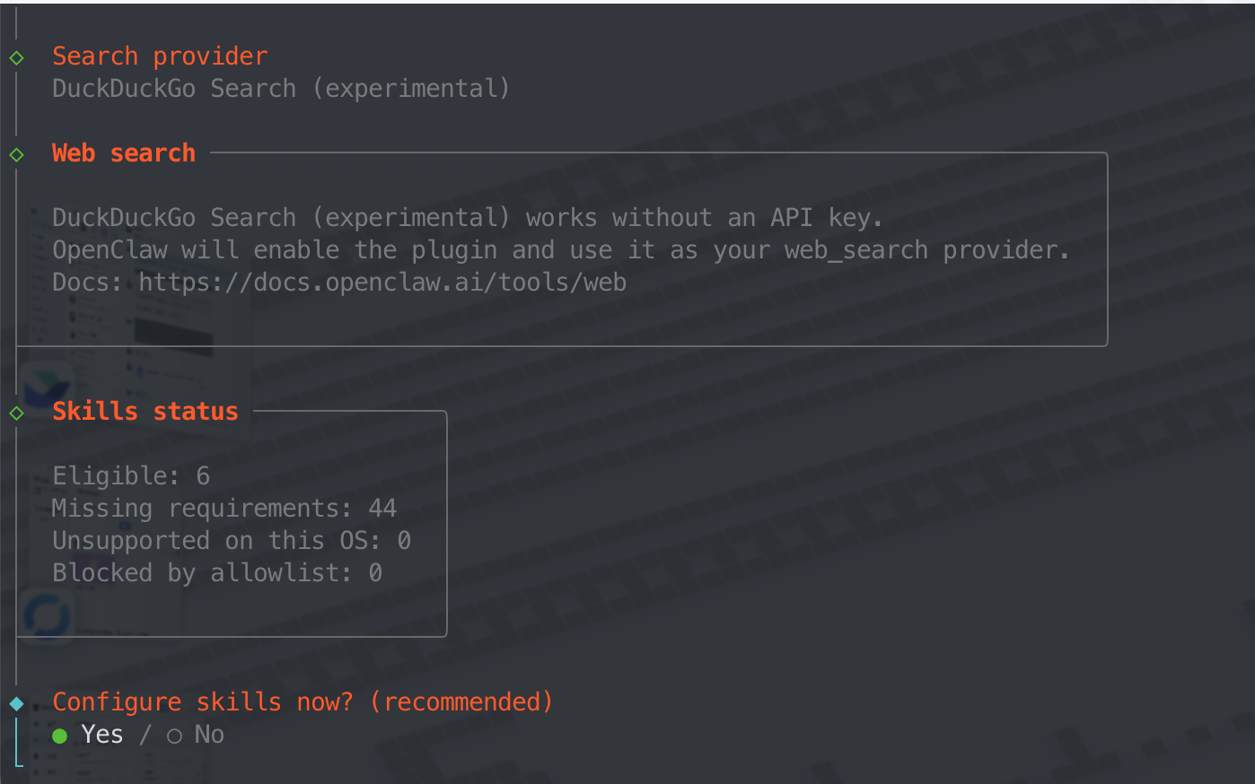The height and width of the screenshot is (784, 1255).
Task: Click the Unsupported on this OS line
Action: pyautogui.click(x=232, y=541)
